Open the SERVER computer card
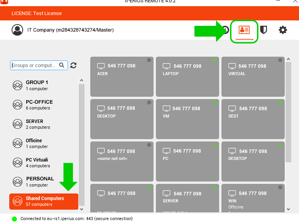 click(188, 198)
